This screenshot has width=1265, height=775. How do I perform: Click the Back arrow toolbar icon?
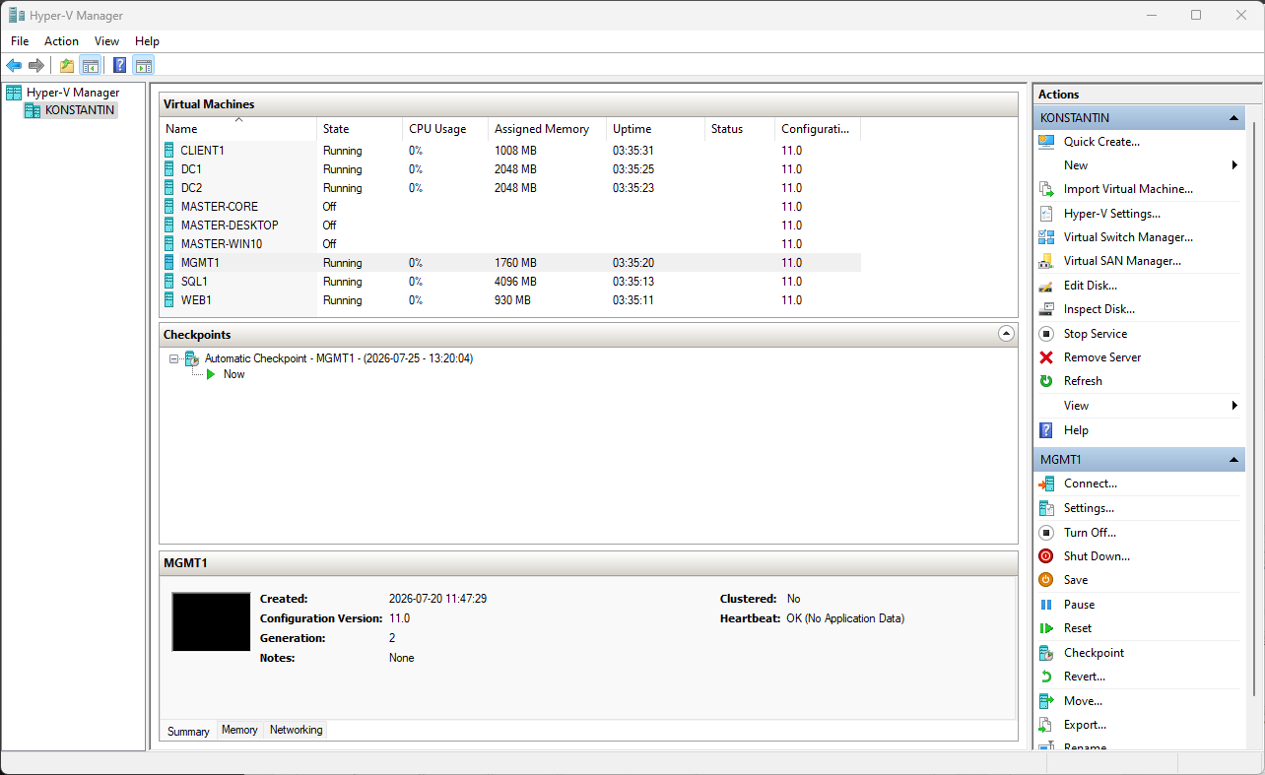(14, 66)
